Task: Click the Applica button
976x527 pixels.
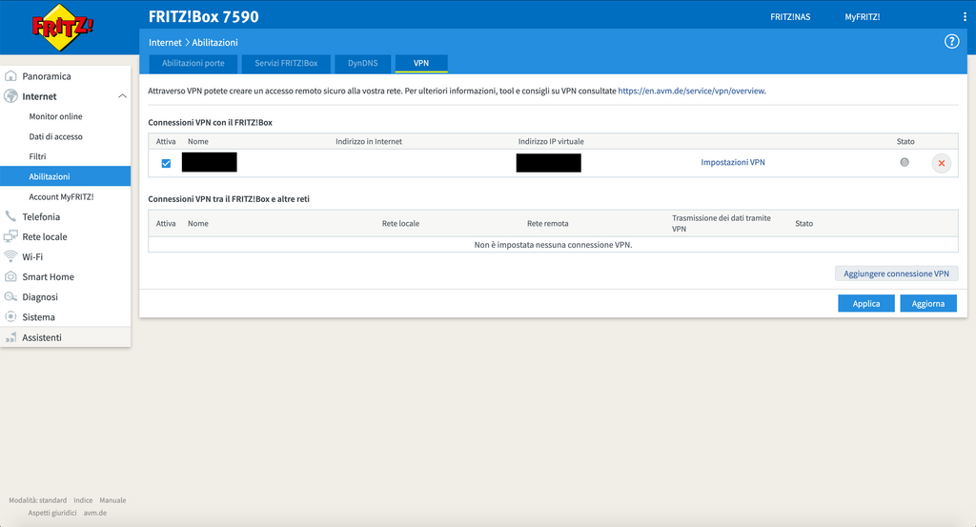Action: 865,304
